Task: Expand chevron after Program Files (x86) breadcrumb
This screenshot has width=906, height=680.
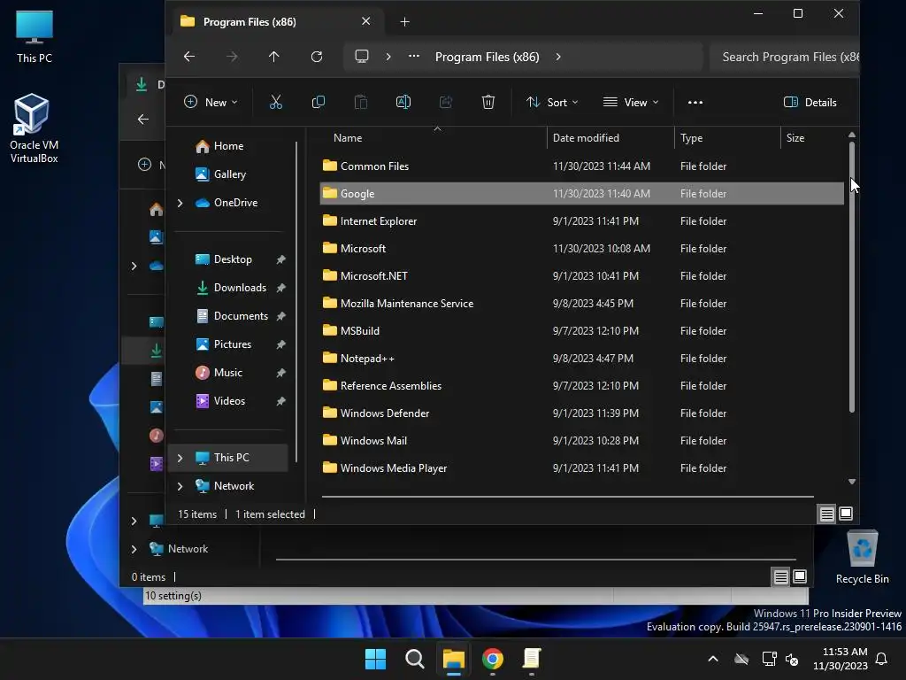Action: coord(558,57)
